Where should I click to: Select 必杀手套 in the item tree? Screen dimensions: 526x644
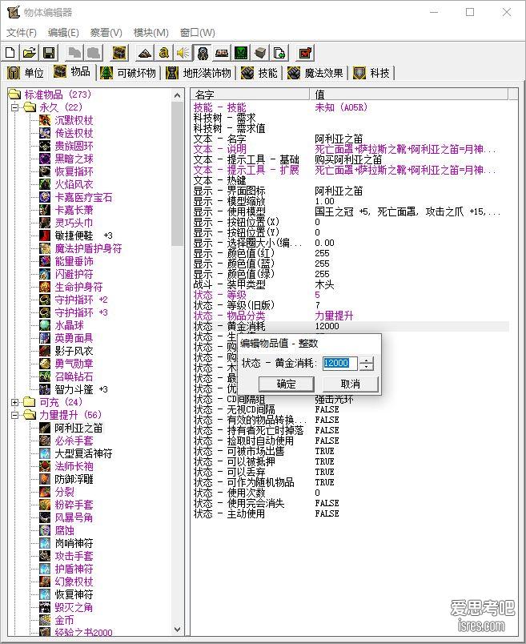74,441
